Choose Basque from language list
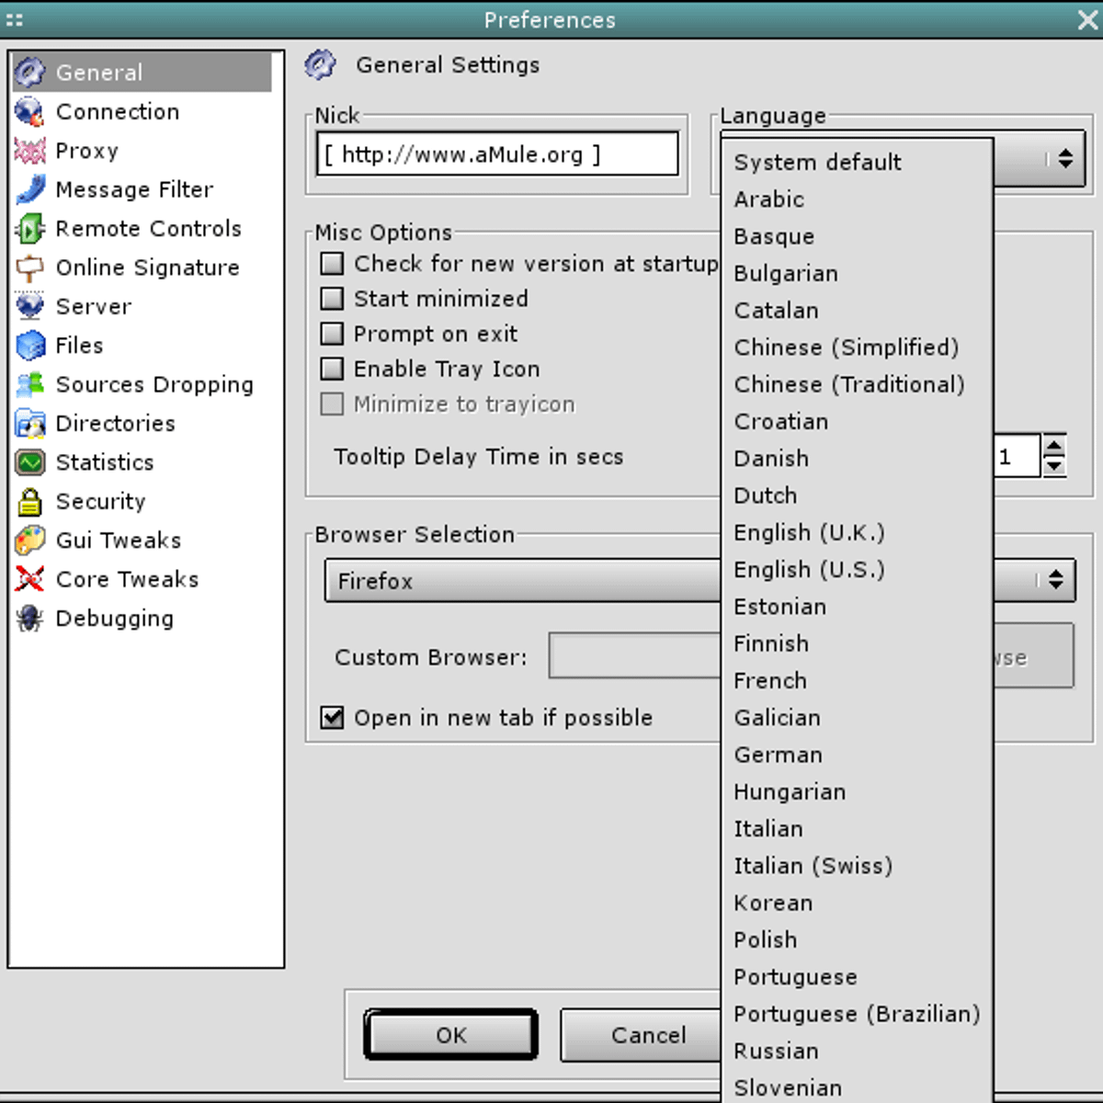1103x1103 pixels. [x=857, y=236]
